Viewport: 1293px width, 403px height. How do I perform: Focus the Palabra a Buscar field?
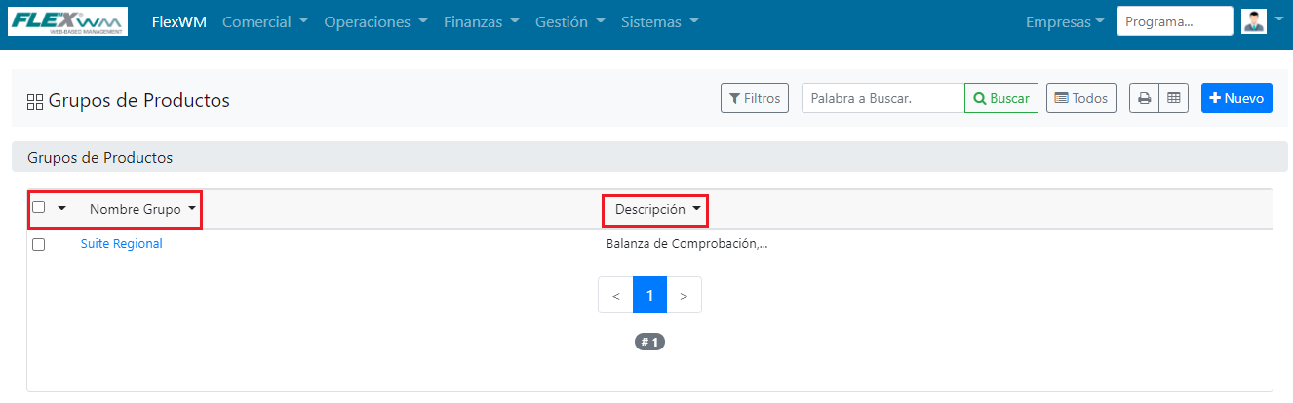(882, 98)
